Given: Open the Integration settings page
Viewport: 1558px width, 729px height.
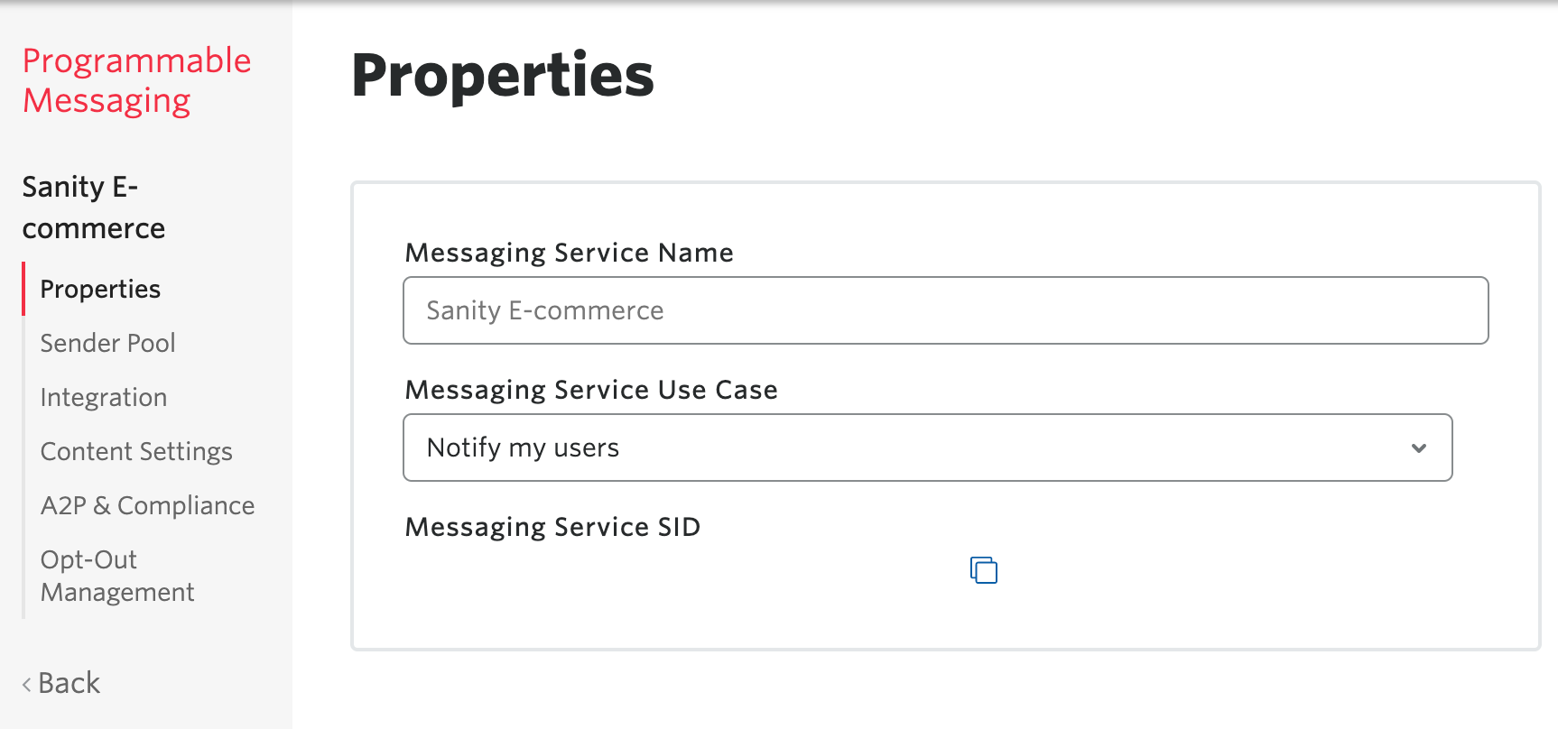Looking at the screenshot, I should click(103, 397).
